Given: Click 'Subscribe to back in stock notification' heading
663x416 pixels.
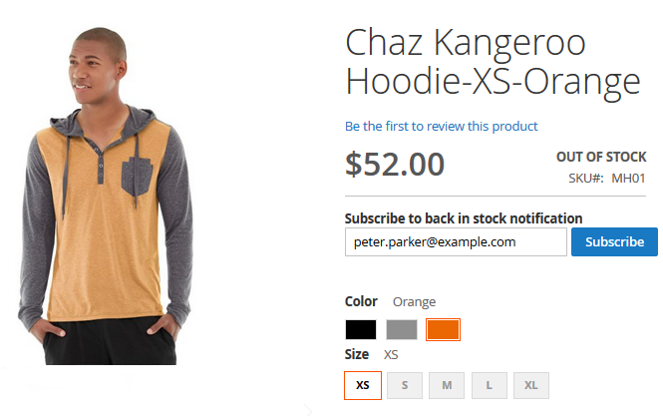Looking at the screenshot, I should [x=464, y=218].
